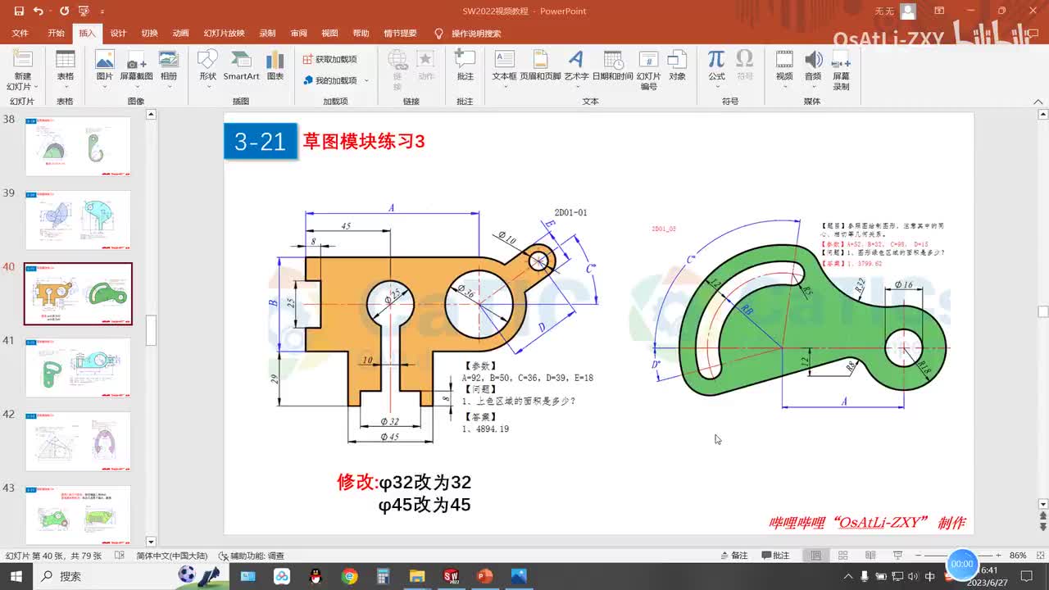Toggle Notes (备注) pane in status bar

point(733,556)
